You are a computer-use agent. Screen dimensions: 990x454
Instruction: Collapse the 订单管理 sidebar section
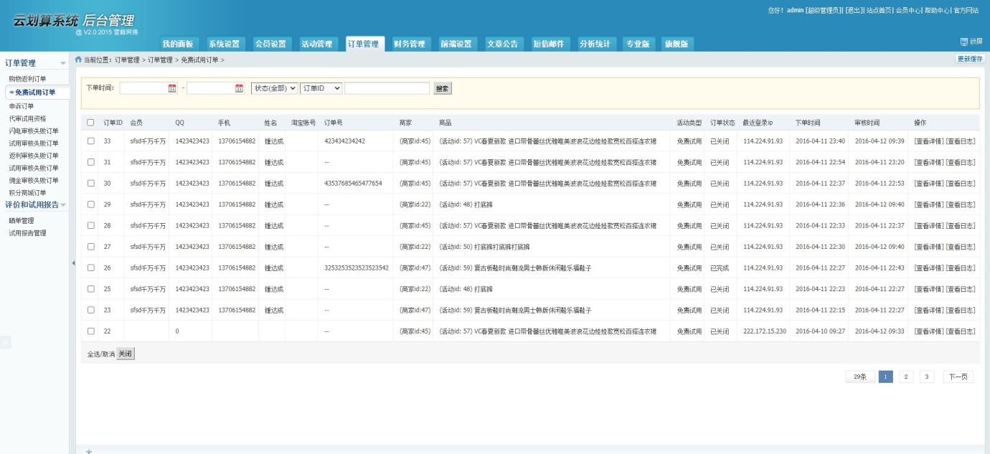[x=63, y=64]
